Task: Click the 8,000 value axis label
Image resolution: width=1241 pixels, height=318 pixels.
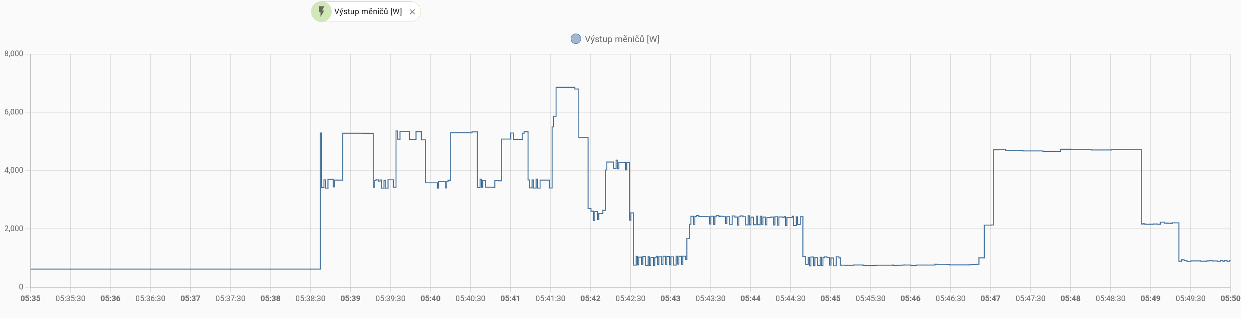Action: tap(14, 54)
